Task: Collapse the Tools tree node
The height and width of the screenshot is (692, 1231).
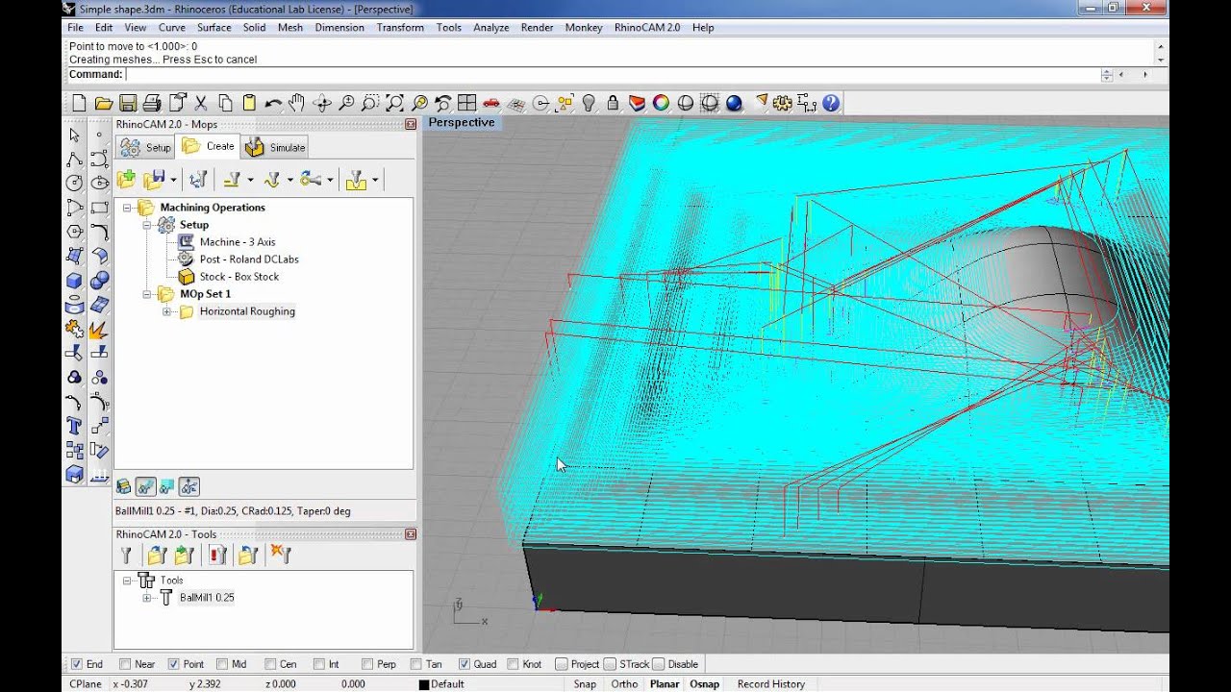Action: click(x=127, y=581)
